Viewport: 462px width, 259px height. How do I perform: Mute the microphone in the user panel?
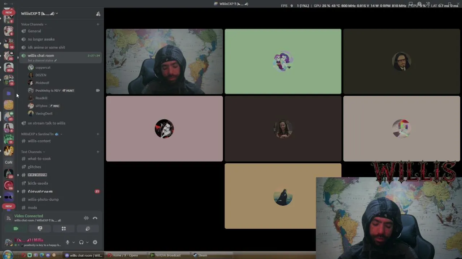(x=67, y=242)
